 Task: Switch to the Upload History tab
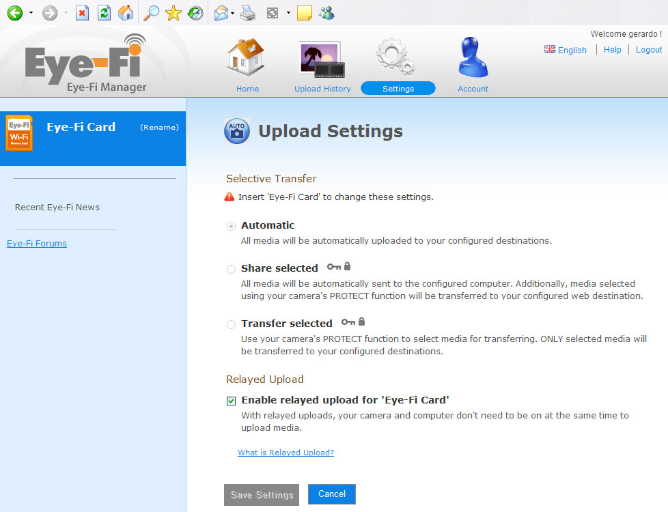[322, 89]
